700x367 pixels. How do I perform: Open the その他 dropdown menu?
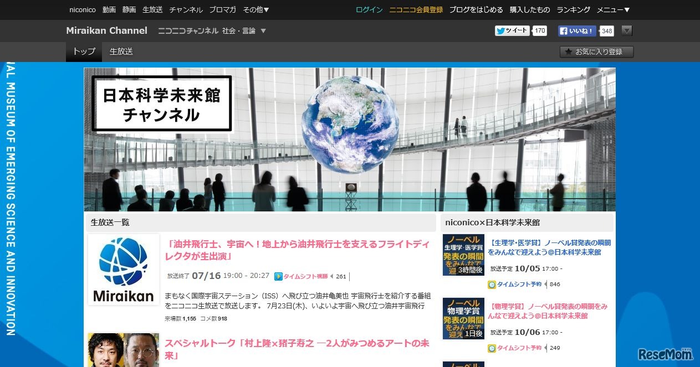(256, 9)
